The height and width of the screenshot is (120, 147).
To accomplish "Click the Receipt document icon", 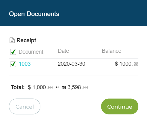I will click(12, 40).
